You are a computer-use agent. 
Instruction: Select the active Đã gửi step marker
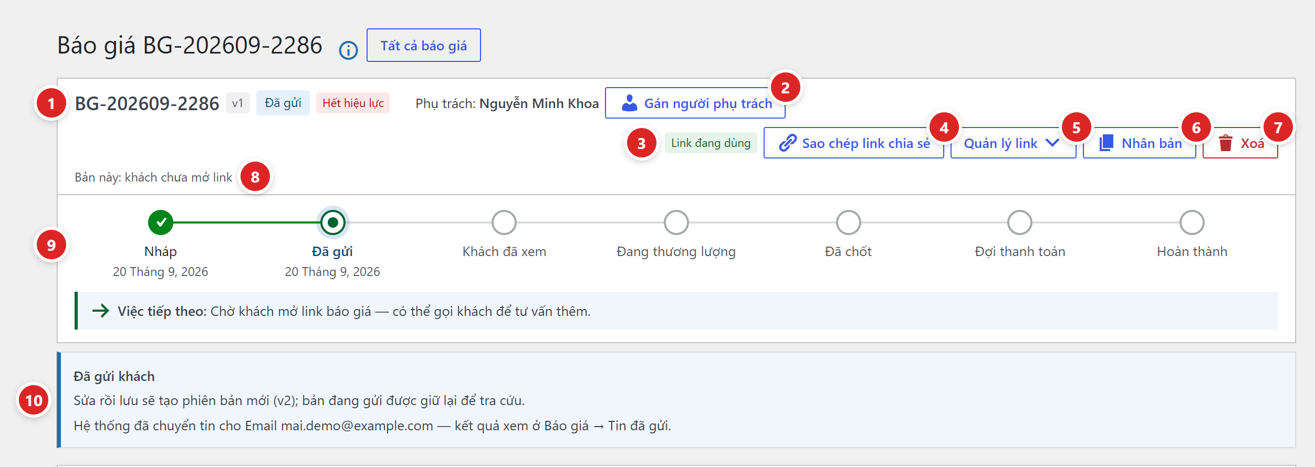332,222
